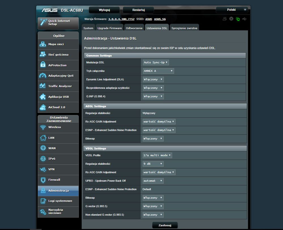Click the Adaptacyjny QoS gauge icon
The width and height of the screenshot is (283, 230).
(x=43, y=76)
